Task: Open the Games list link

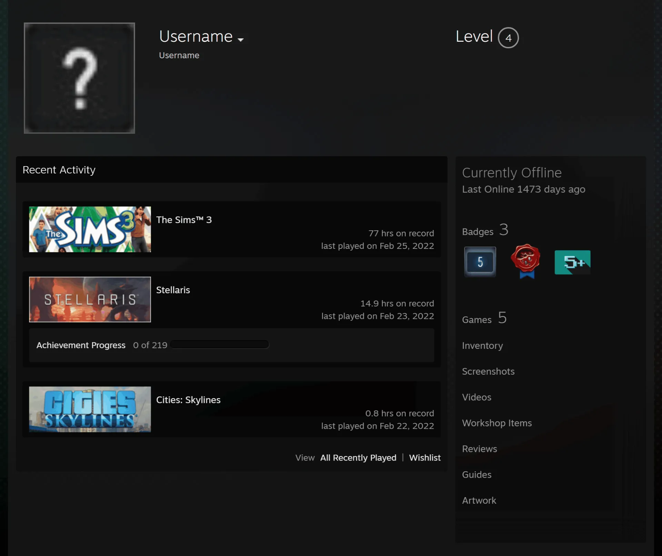Action: click(x=484, y=318)
